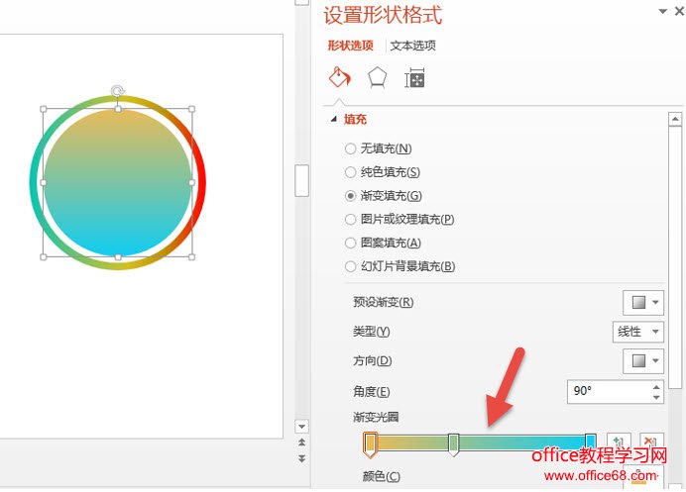Click the 填充 section heading
The image size is (686, 492).
coord(355,119)
